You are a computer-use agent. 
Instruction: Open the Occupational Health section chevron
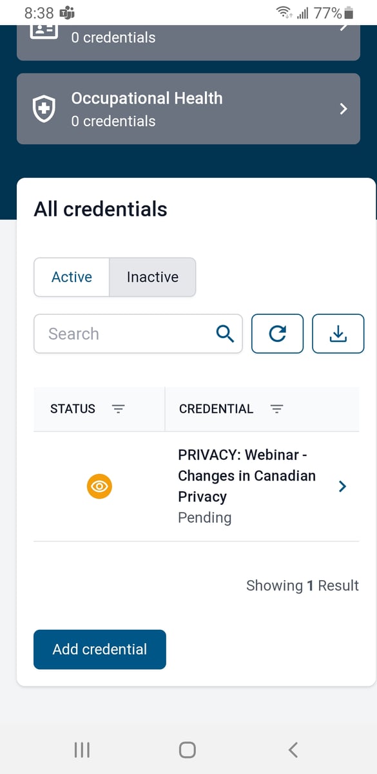[x=342, y=109]
